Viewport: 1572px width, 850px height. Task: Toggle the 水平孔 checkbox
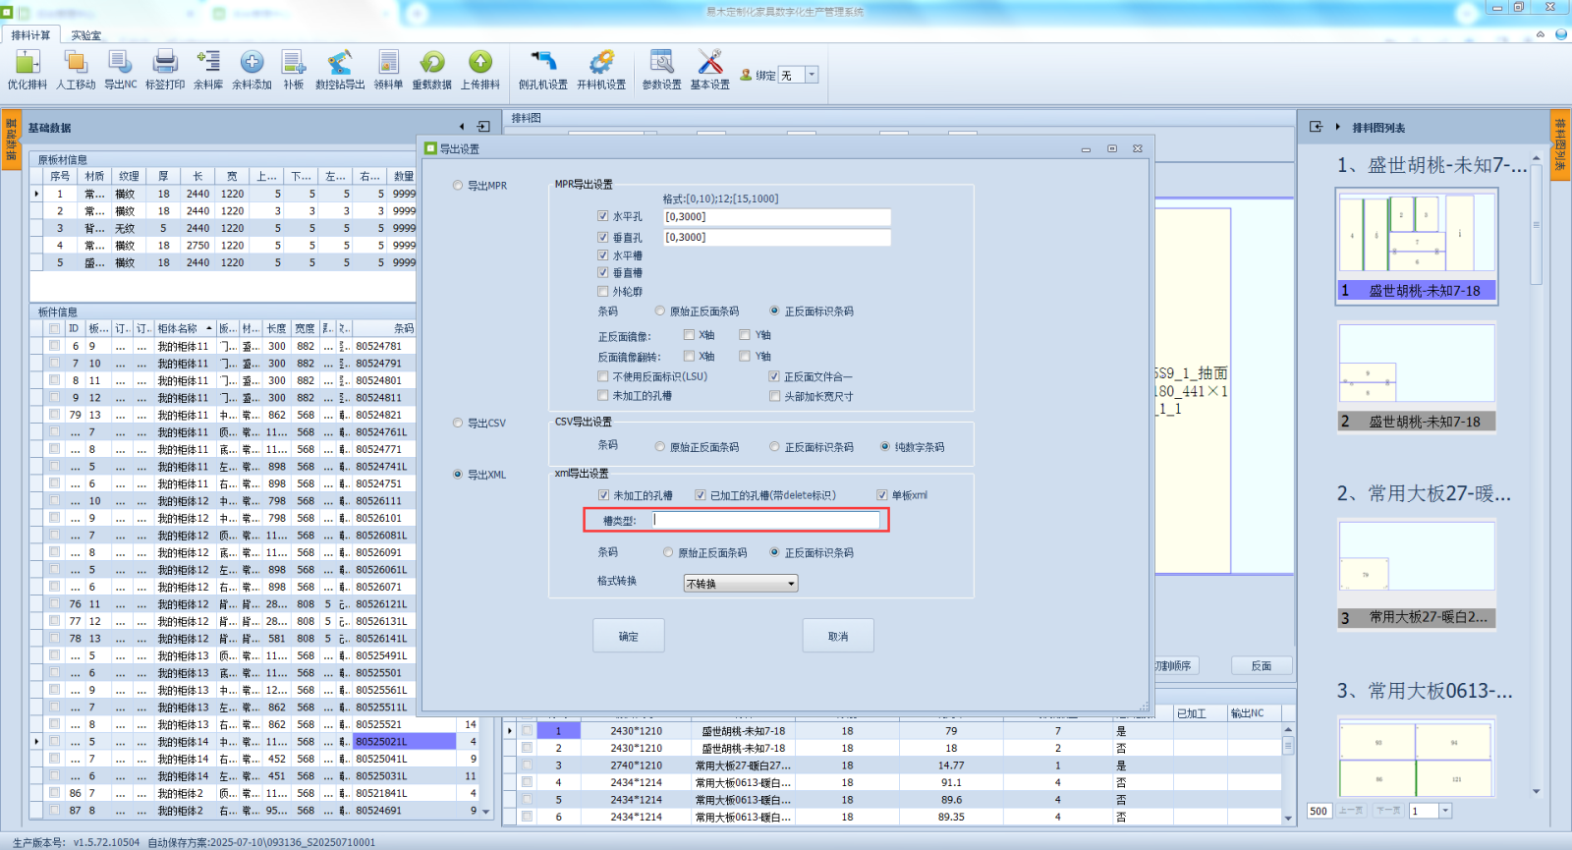603,216
